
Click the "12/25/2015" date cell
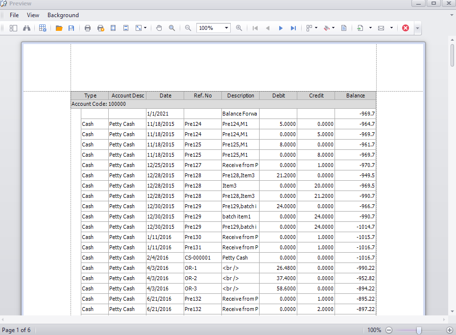[165, 165]
